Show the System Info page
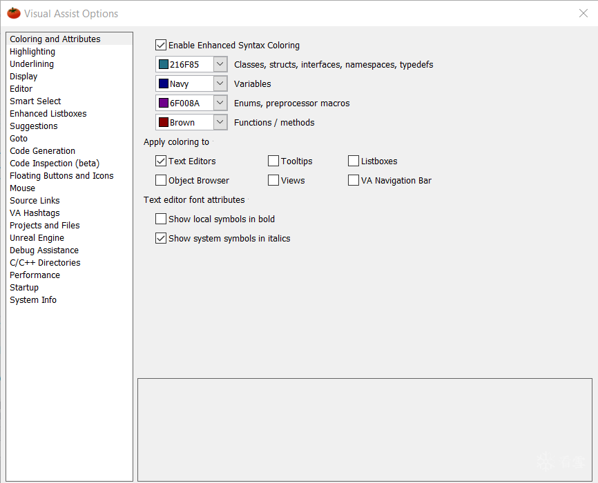 tap(33, 299)
